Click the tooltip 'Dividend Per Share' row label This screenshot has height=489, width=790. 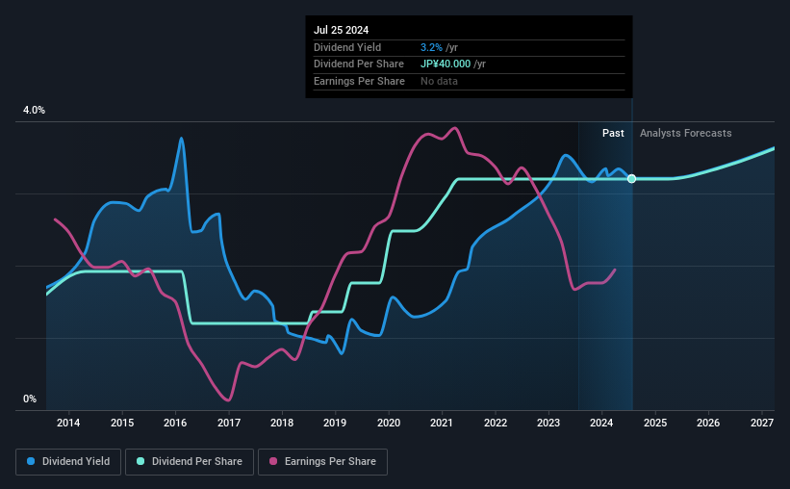coord(359,64)
